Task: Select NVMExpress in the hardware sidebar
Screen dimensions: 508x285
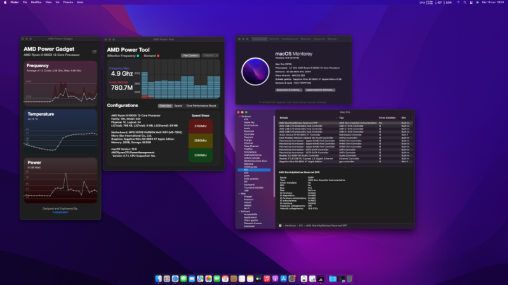Action: click(250, 167)
